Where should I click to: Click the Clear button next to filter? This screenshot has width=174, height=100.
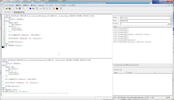tap(170, 24)
